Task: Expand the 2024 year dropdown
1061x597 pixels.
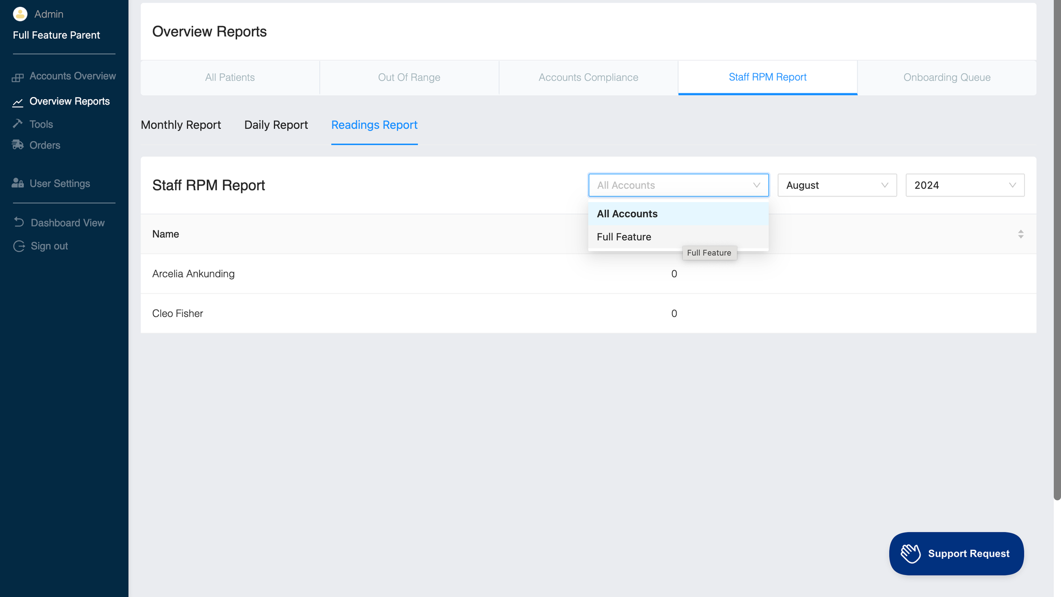Action: (x=964, y=185)
